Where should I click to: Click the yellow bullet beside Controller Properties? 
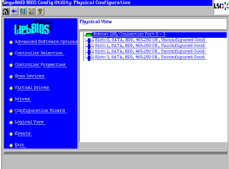pyautogui.click(x=11, y=65)
